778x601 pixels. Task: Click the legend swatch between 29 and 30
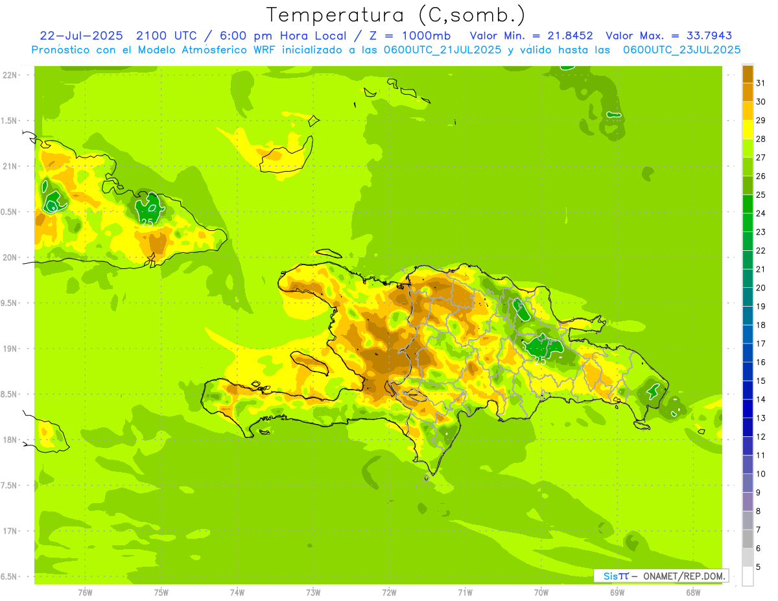point(748,111)
